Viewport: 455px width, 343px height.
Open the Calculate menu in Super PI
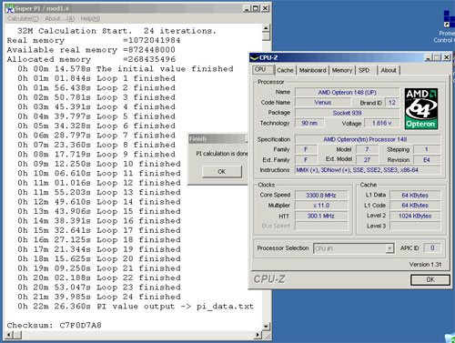coord(23,19)
